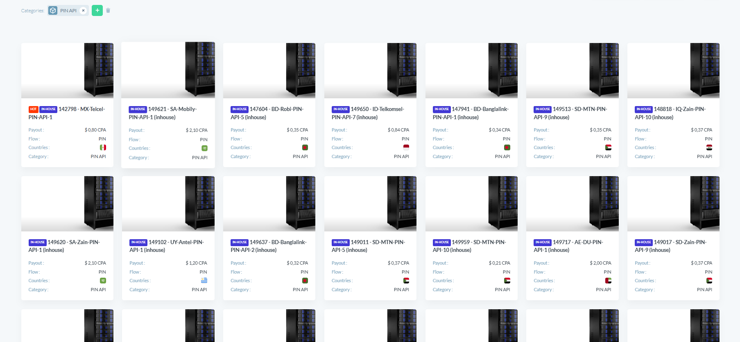Click Bangladesh flag on BD-Robi offer
The width and height of the screenshot is (740, 342).
coord(305,147)
